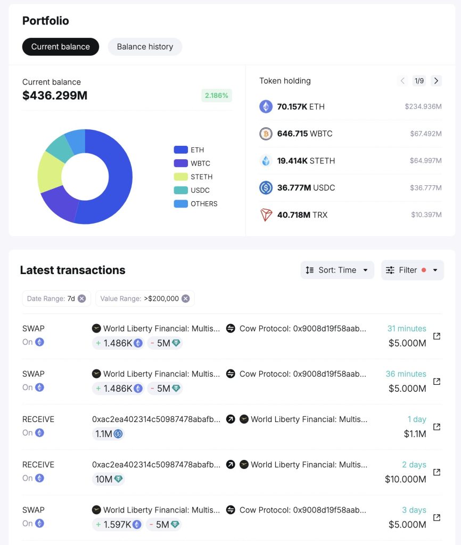
Task: Remove the Value Range >$200,000 filter chip
Action: (x=185, y=299)
